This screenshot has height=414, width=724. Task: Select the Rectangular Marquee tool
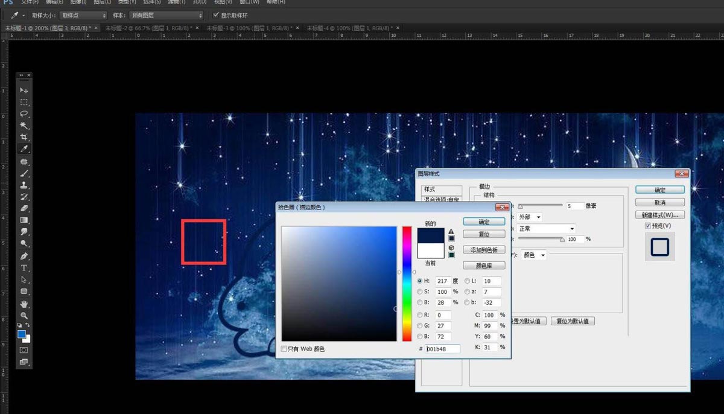[x=24, y=102]
